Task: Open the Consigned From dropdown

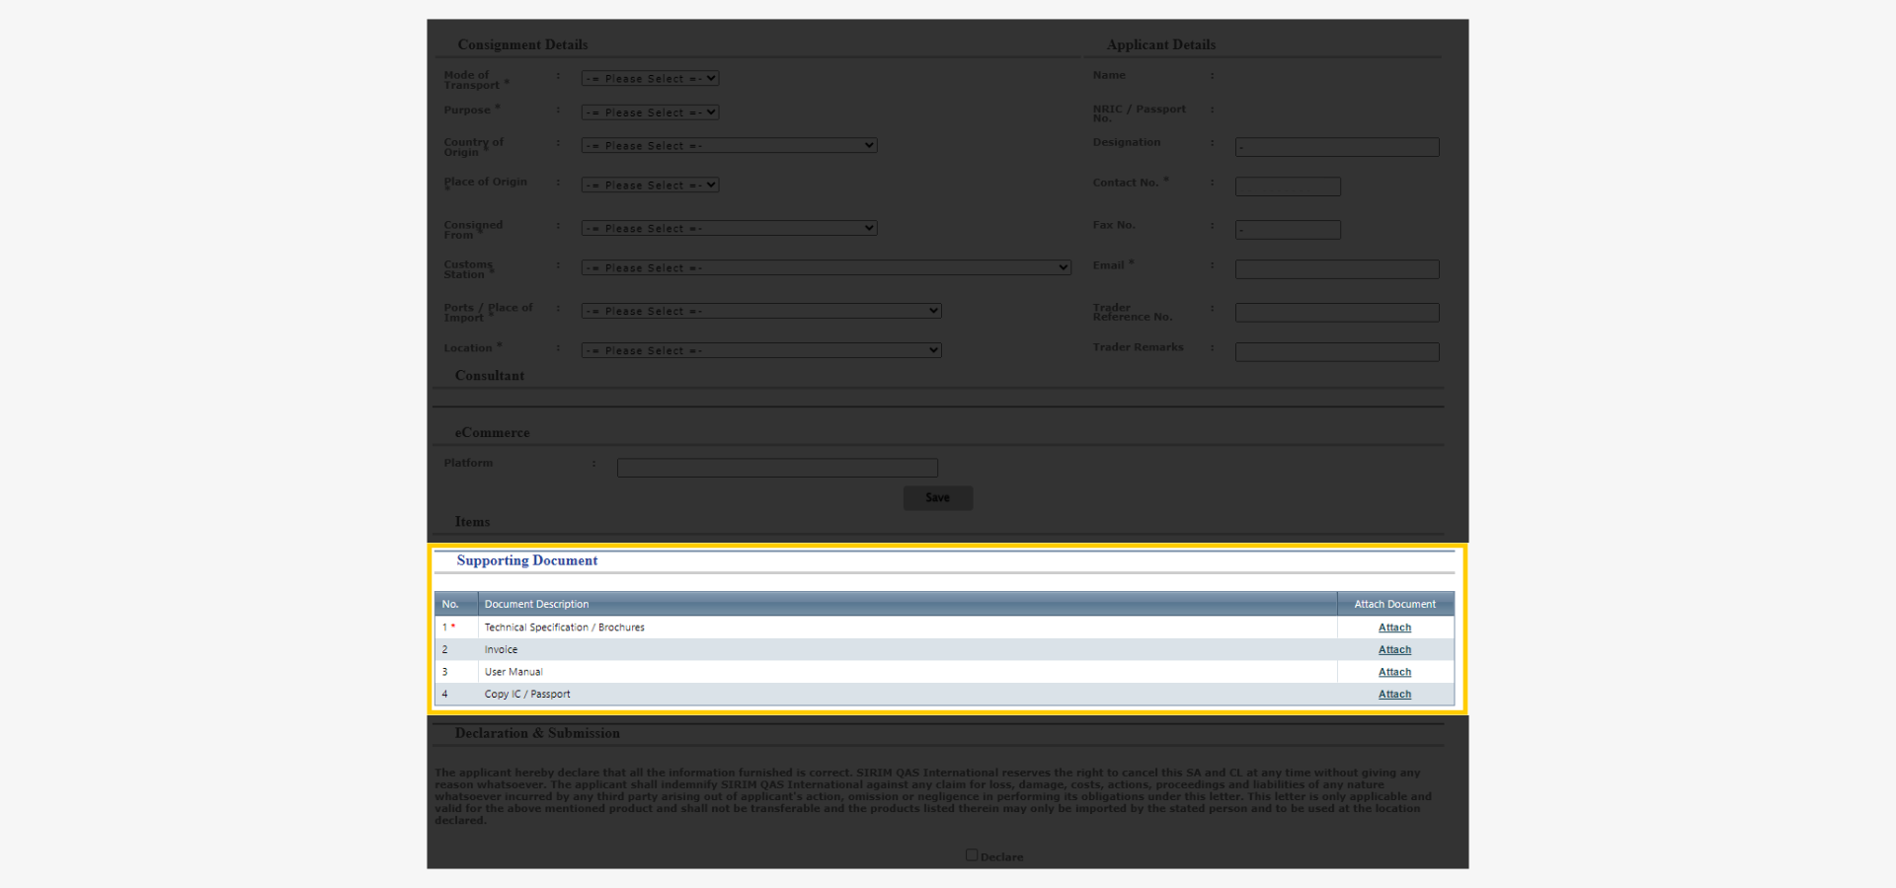Action: [728, 227]
